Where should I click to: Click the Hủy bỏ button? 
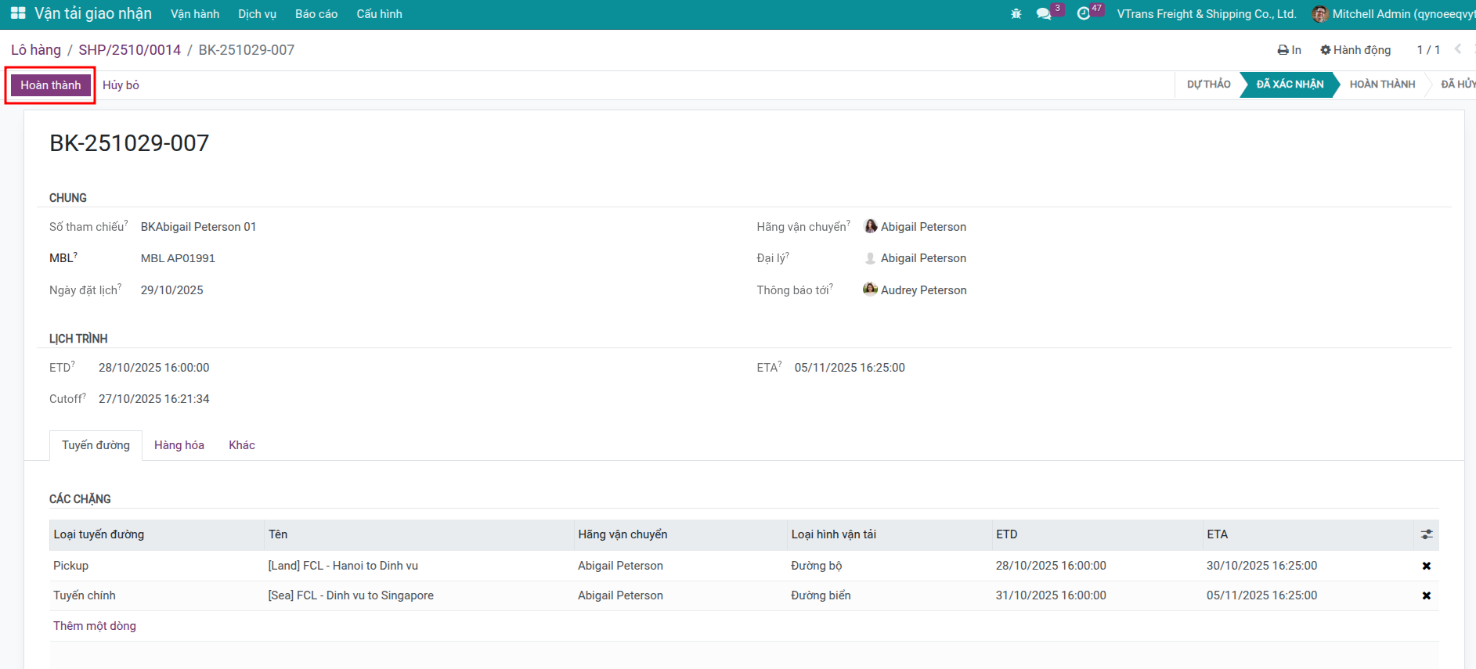[x=121, y=85]
